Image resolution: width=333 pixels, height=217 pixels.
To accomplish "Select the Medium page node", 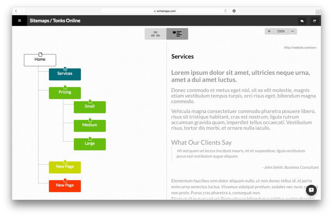I will 89,126.
